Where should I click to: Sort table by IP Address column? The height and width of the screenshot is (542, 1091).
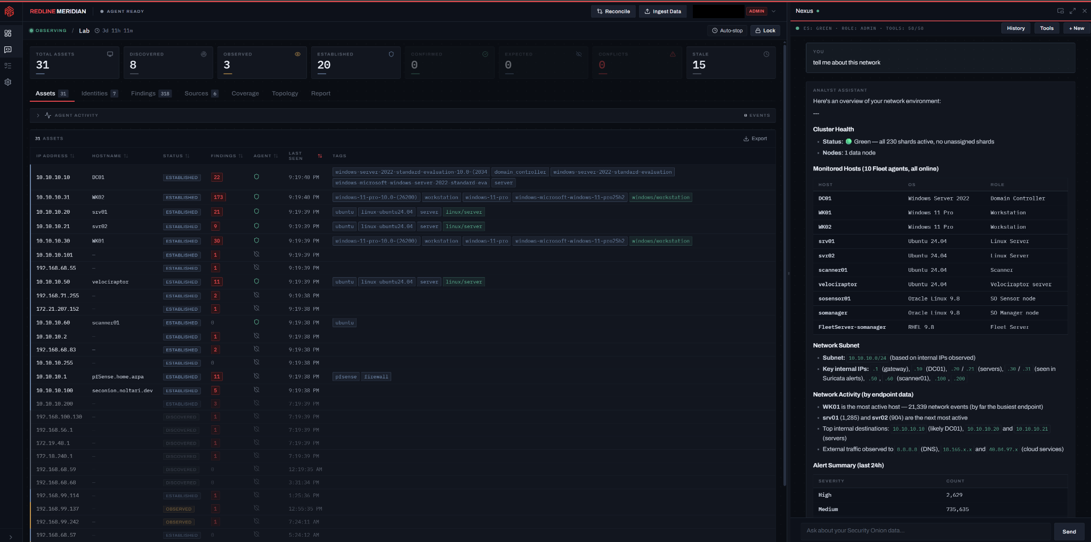(x=55, y=156)
